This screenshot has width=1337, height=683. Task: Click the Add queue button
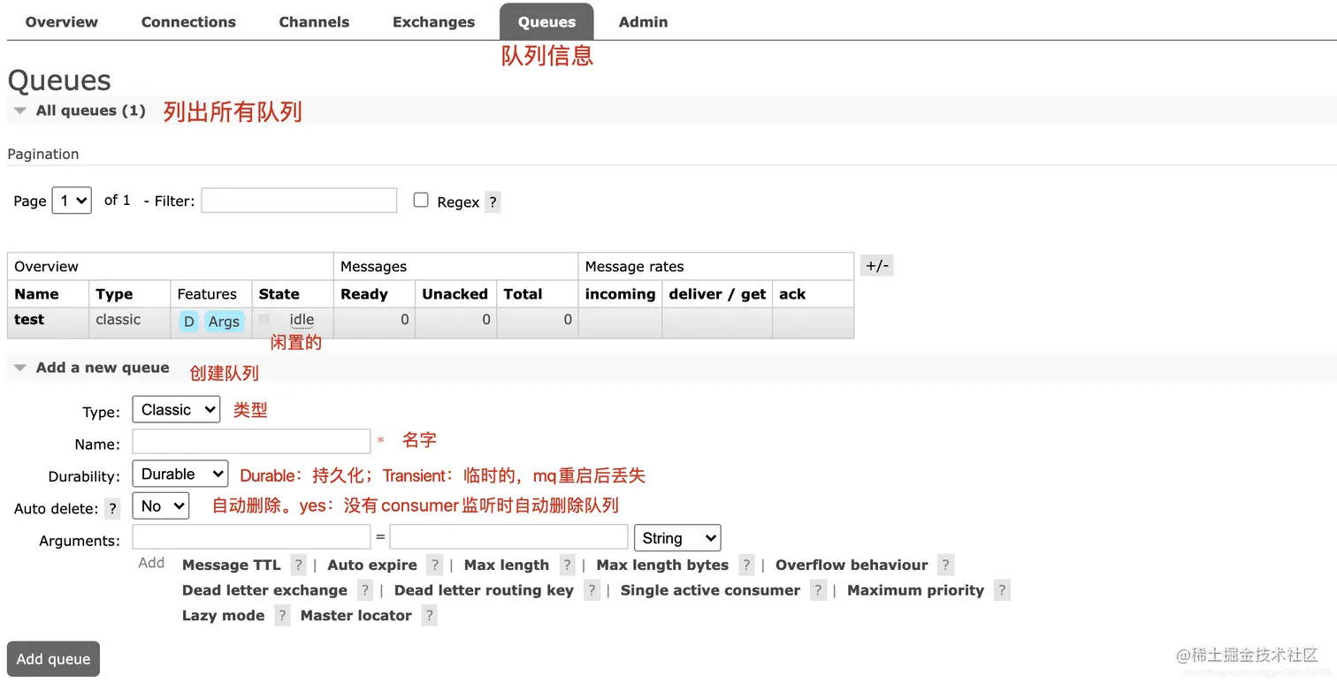coord(53,659)
